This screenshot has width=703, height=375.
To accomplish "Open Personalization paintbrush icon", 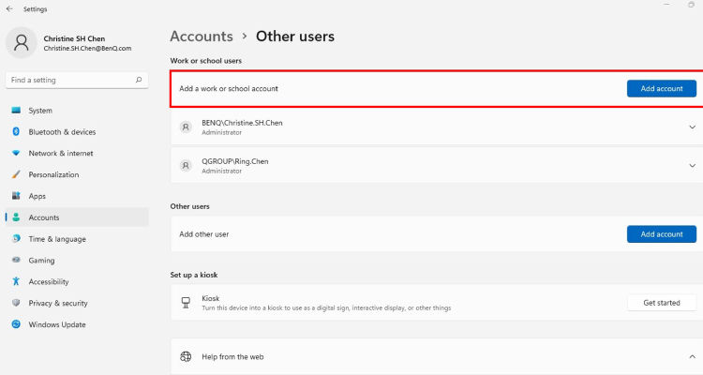I will pos(16,174).
